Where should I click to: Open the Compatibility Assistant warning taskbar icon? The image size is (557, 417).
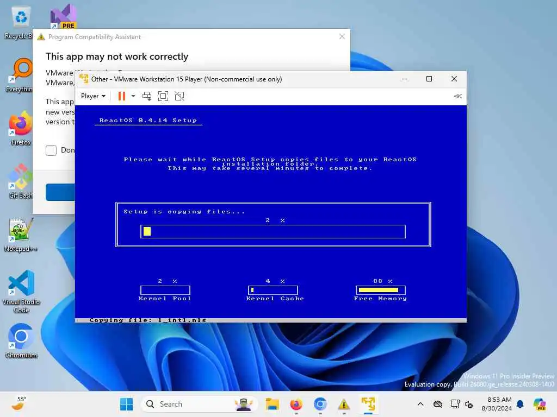tap(344, 404)
